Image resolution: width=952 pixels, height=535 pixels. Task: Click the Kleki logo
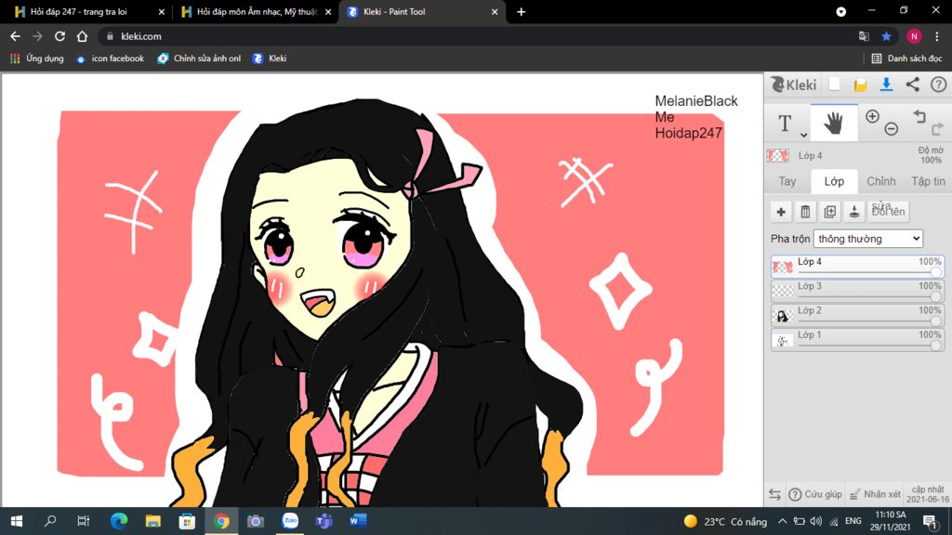click(x=794, y=85)
